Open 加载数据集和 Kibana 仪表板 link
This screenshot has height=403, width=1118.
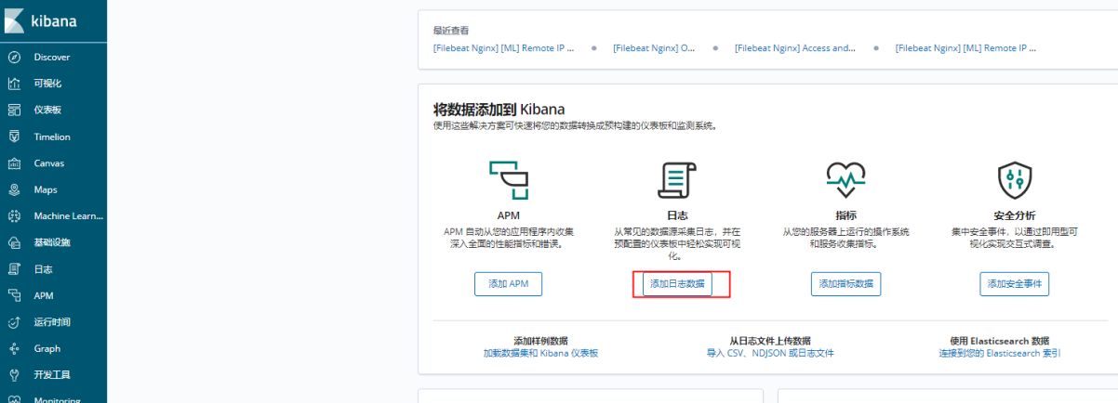[540, 354]
